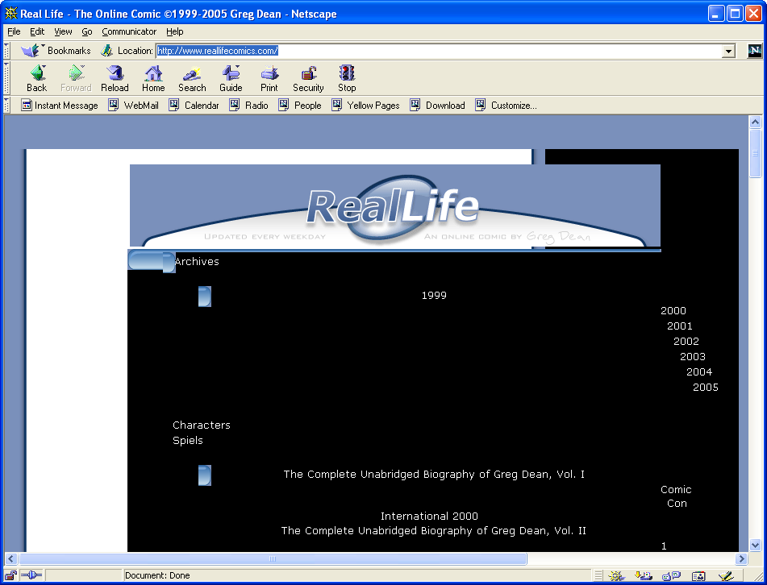Screen dimensions: 767x585
Task: Open the 2003 archive link
Action: pyautogui.click(x=693, y=357)
